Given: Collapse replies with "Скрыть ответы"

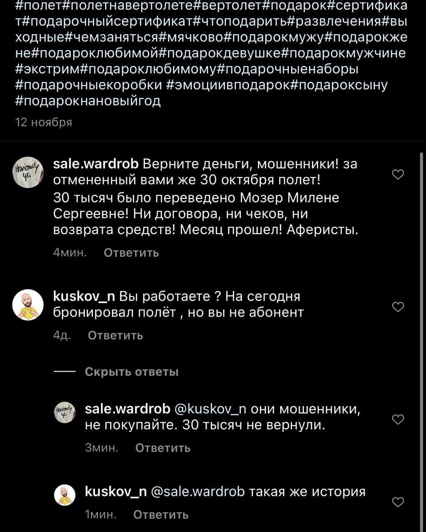Looking at the screenshot, I should [131, 372].
